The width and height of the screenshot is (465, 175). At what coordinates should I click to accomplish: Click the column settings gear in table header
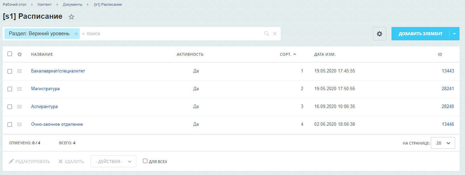19,54
